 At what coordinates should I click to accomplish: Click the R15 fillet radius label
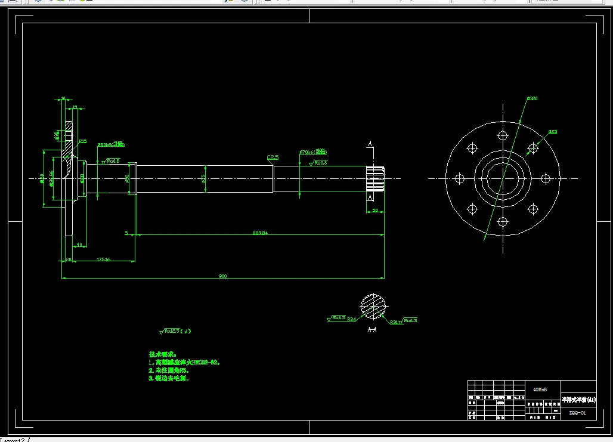tap(82, 141)
